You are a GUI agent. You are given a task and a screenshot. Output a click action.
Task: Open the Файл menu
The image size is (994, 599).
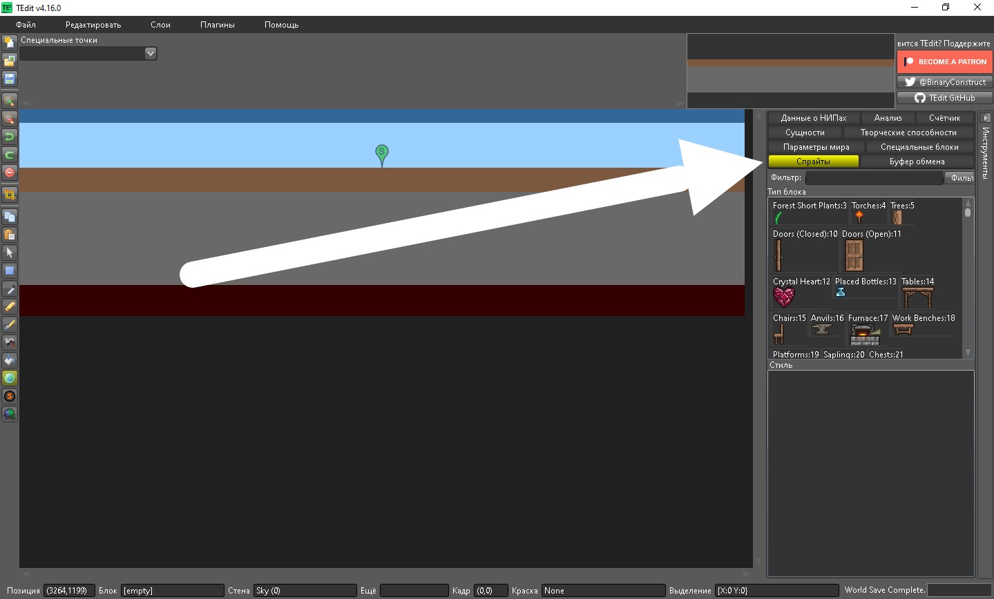tap(26, 25)
